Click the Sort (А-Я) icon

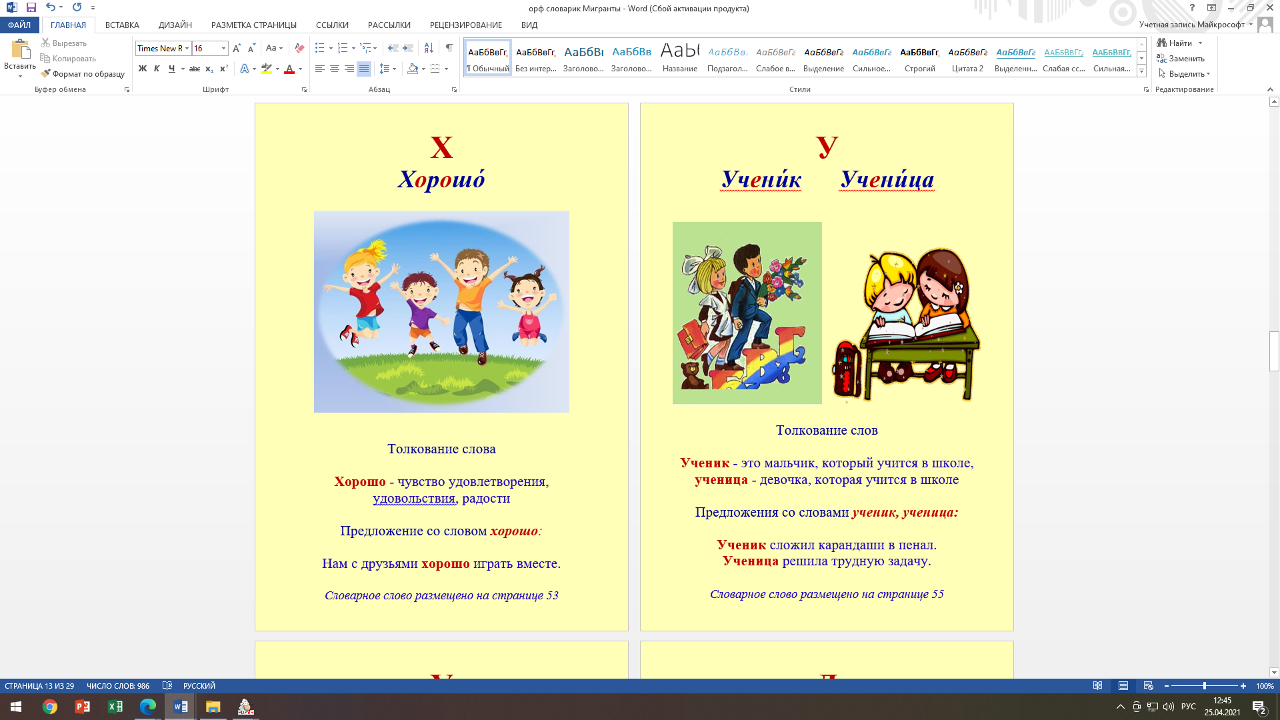coord(429,48)
